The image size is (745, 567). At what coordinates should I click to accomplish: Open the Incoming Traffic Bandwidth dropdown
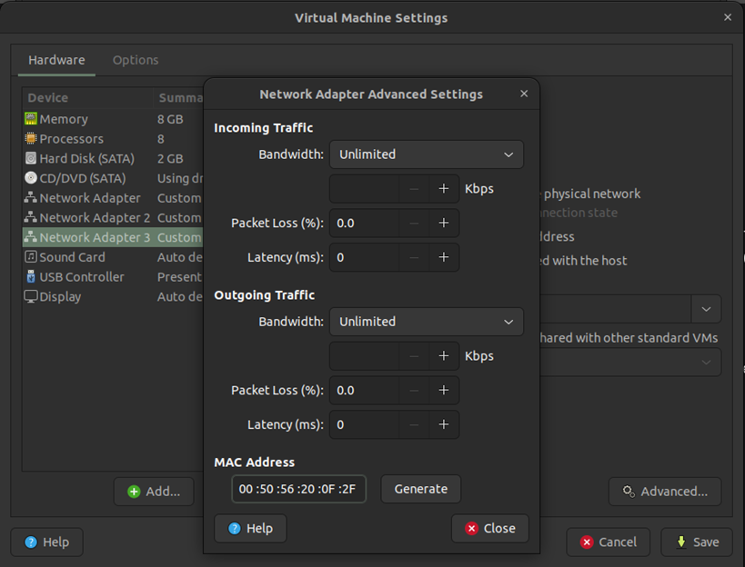pyautogui.click(x=426, y=154)
